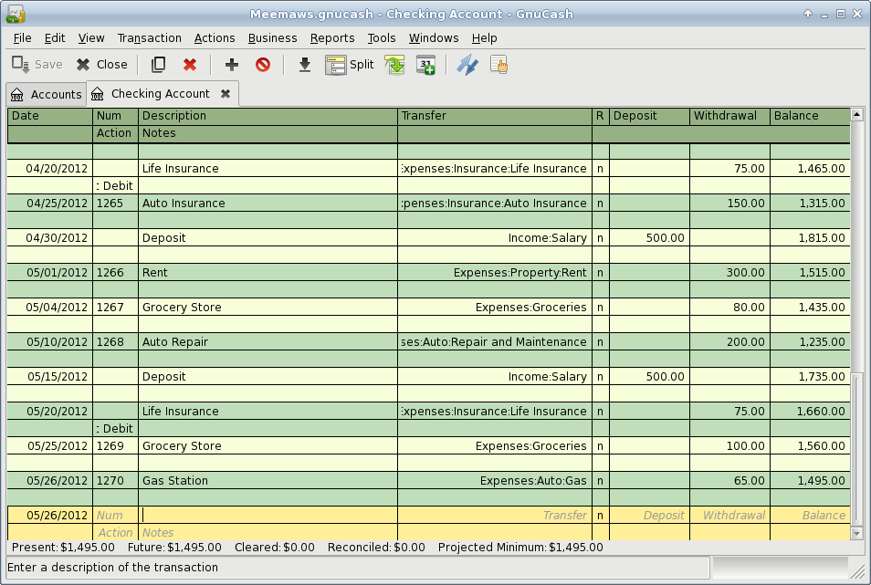Click the 1,815.00 balance cell
The height and width of the screenshot is (585, 871).
[x=811, y=237]
